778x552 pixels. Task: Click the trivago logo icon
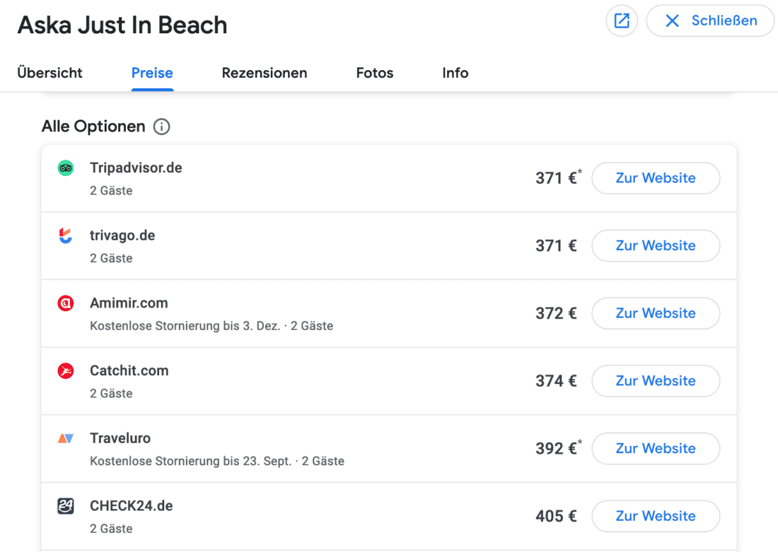[66, 236]
